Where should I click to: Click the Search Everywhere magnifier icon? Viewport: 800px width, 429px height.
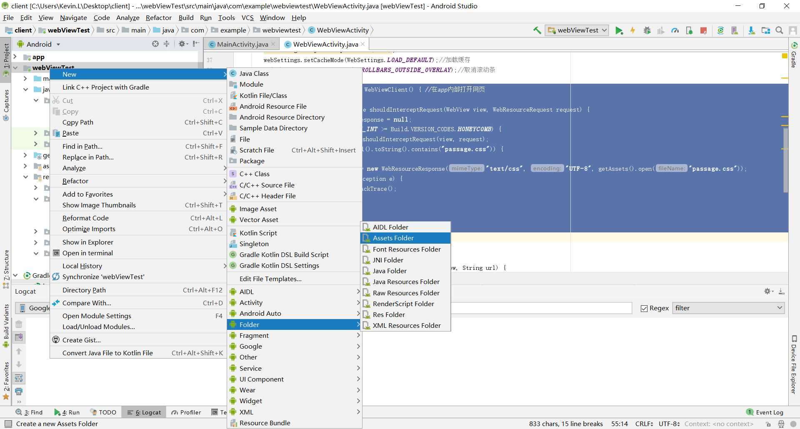[779, 30]
